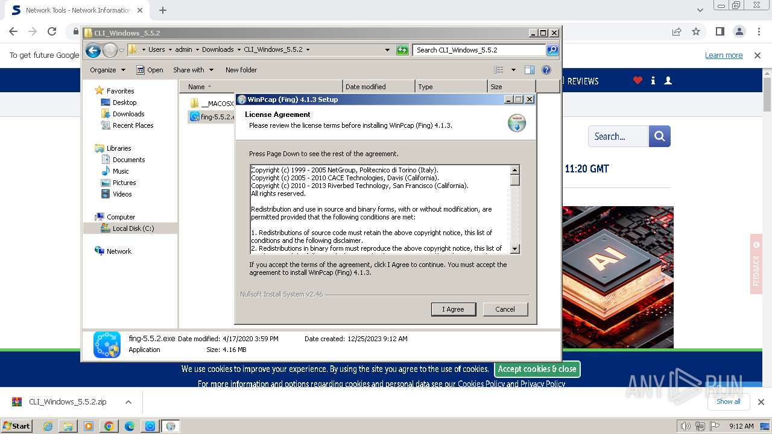Click Users in the Explorer address path
This screenshot has height=434, width=772.
tap(156, 49)
